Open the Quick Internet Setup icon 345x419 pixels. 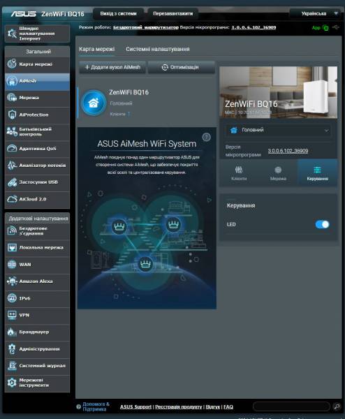[x=12, y=34]
